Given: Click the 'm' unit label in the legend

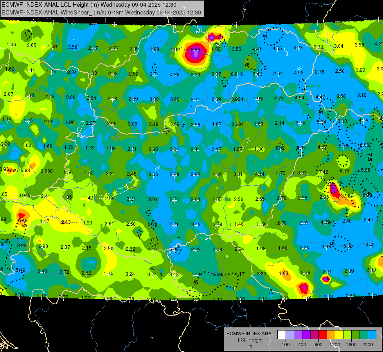Looking at the screenshot, I should pos(250,346).
